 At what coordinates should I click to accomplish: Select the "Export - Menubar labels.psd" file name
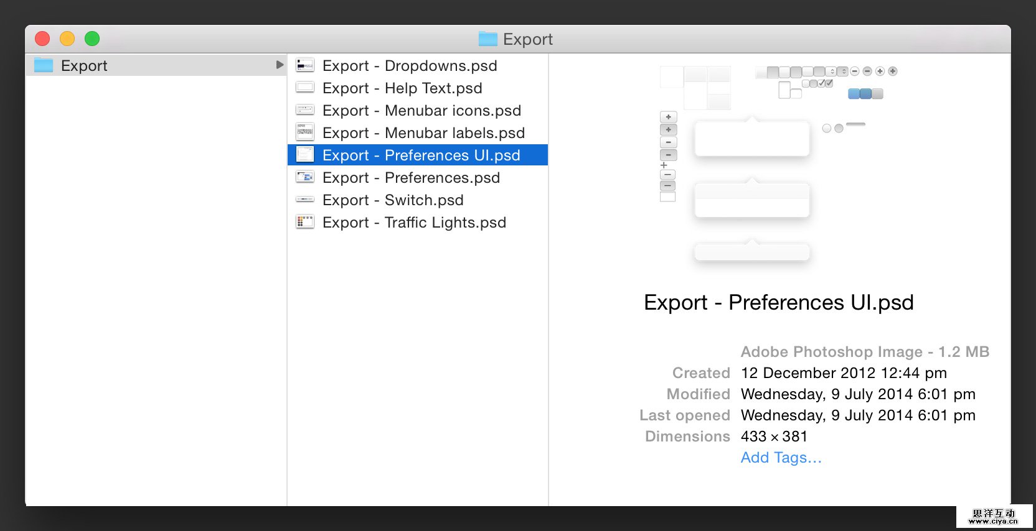tap(423, 133)
